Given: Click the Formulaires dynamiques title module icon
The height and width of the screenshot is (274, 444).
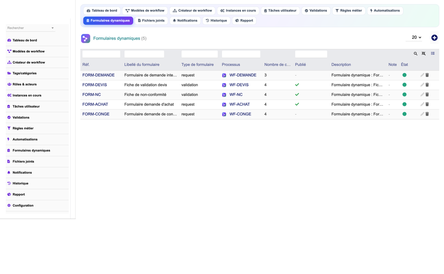Looking at the screenshot, I should 85,38.
